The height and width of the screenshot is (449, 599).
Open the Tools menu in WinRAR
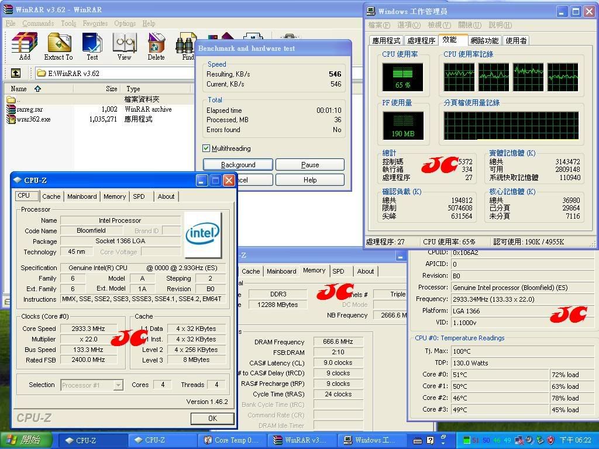pyautogui.click(x=69, y=23)
